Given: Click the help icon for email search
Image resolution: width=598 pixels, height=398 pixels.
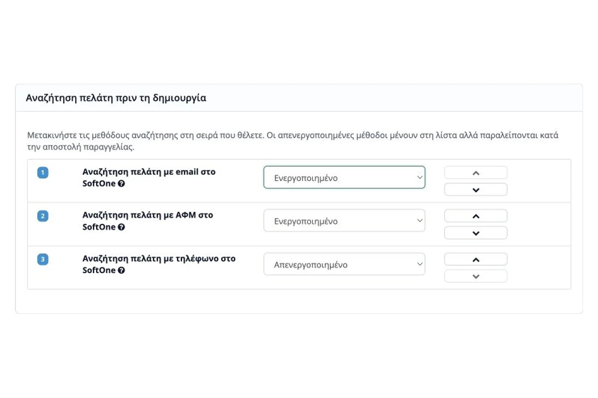Looking at the screenshot, I should tap(122, 184).
